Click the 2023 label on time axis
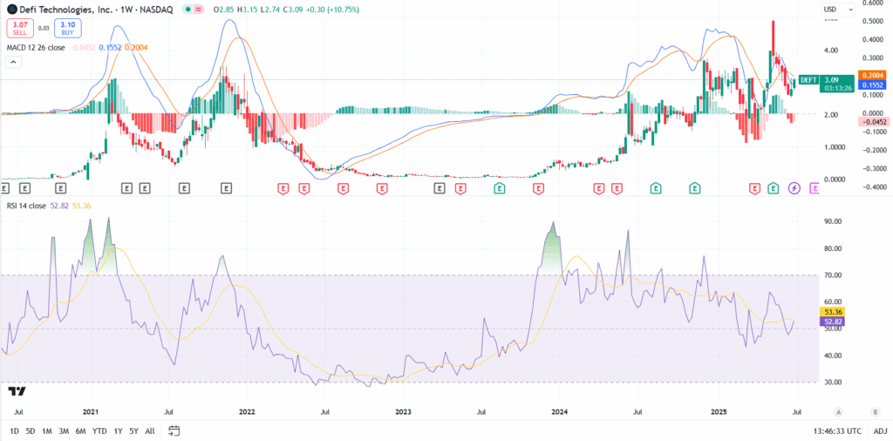Image resolution: width=893 pixels, height=441 pixels. click(x=403, y=410)
